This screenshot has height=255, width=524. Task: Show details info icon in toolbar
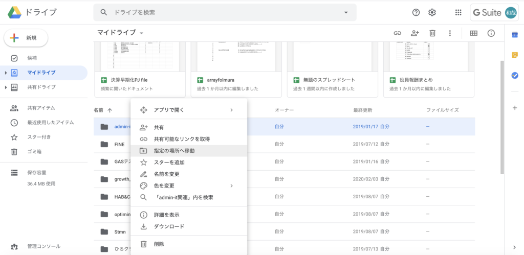(491, 33)
